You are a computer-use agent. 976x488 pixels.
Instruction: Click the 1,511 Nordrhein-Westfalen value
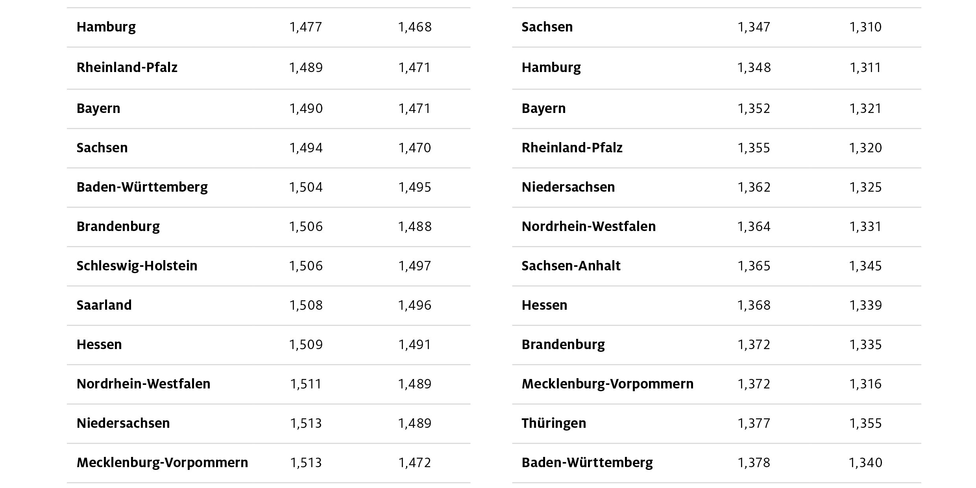tap(305, 384)
